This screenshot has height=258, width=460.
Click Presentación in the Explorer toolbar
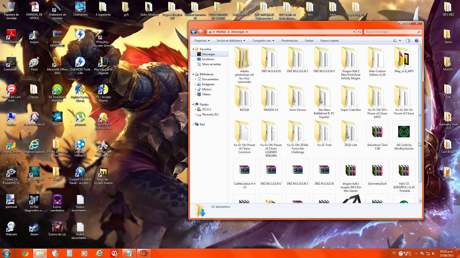pyautogui.click(x=289, y=40)
